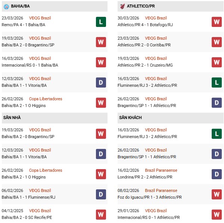Click the green L badge for Remo/PA match

(x=100, y=22)
